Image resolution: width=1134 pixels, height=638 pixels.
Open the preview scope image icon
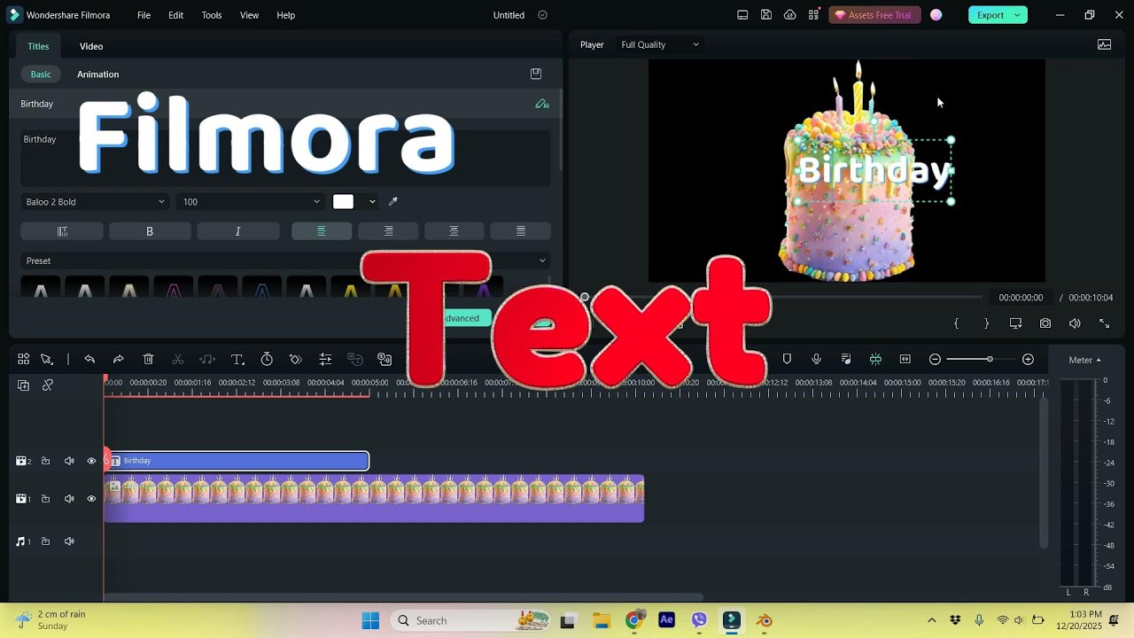(x=1104, y=44)
